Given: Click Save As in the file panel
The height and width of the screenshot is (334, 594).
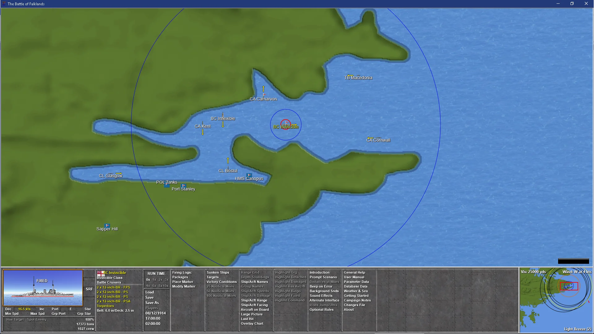Looking at the screenshot, I should [152, 303].
